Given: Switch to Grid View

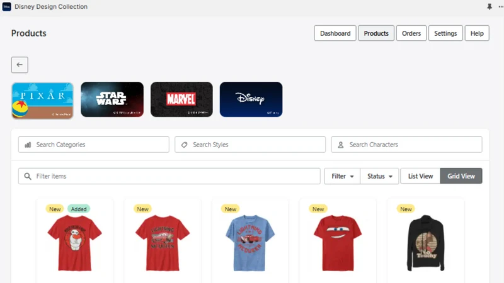Looking at the screenshot, I should 461,176.
